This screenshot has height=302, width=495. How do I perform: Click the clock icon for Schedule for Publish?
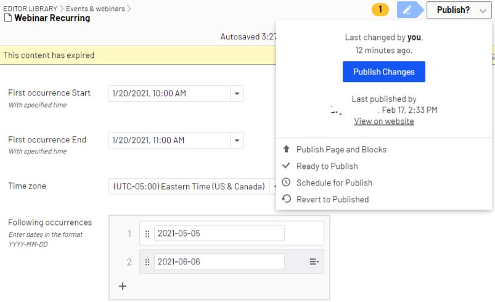coord(285,183)
